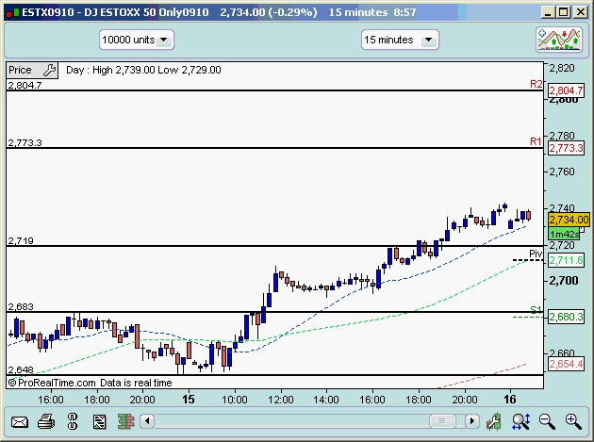594x442 pixels.
Task: Click the 2,711.6 pivot price label
Action: click(x=567, y=260)
